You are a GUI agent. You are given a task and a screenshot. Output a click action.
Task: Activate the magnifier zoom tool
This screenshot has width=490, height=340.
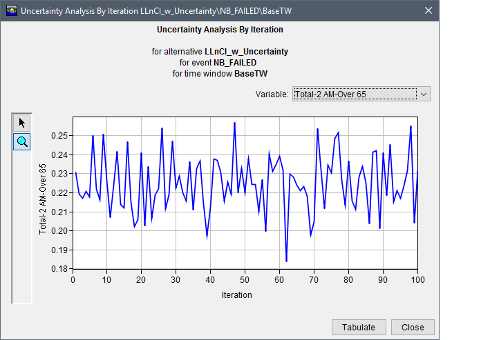tap(22, 142)
